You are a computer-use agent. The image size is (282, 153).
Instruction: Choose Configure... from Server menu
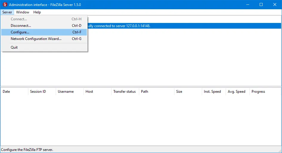click(x=44, y=32)
